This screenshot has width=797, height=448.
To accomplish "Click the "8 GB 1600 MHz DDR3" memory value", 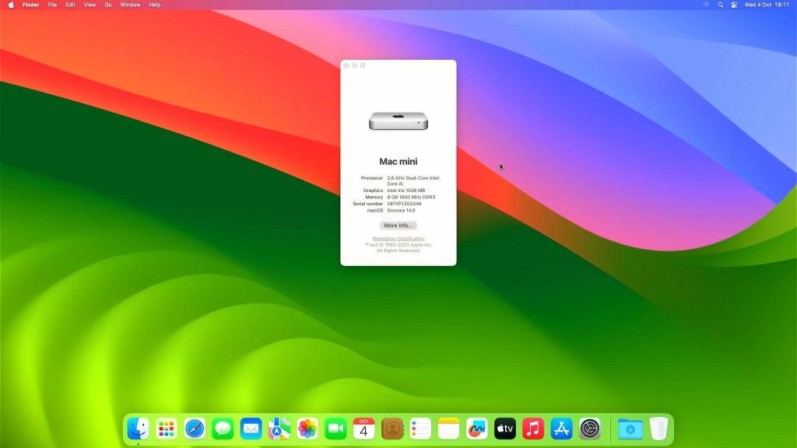I will [411, 197].
